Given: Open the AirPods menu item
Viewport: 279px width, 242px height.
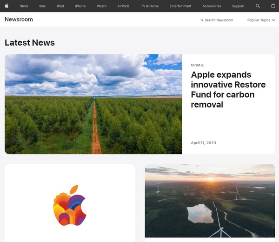Looking at the screenshot, I should (123, 6).
